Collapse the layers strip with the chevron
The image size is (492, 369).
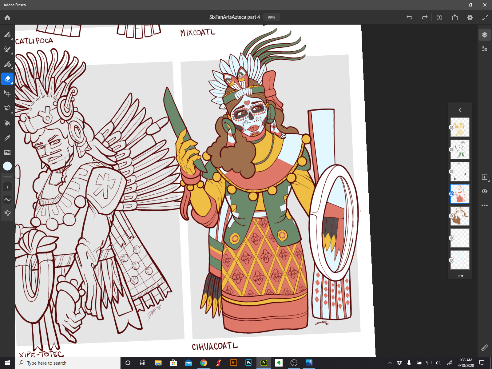click(460, 110)
